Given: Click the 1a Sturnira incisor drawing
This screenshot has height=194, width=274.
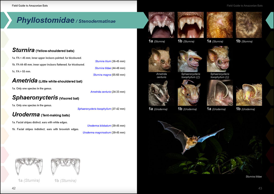Looking at the screenshot, I should pyautogui.click(x=29, y=166).
